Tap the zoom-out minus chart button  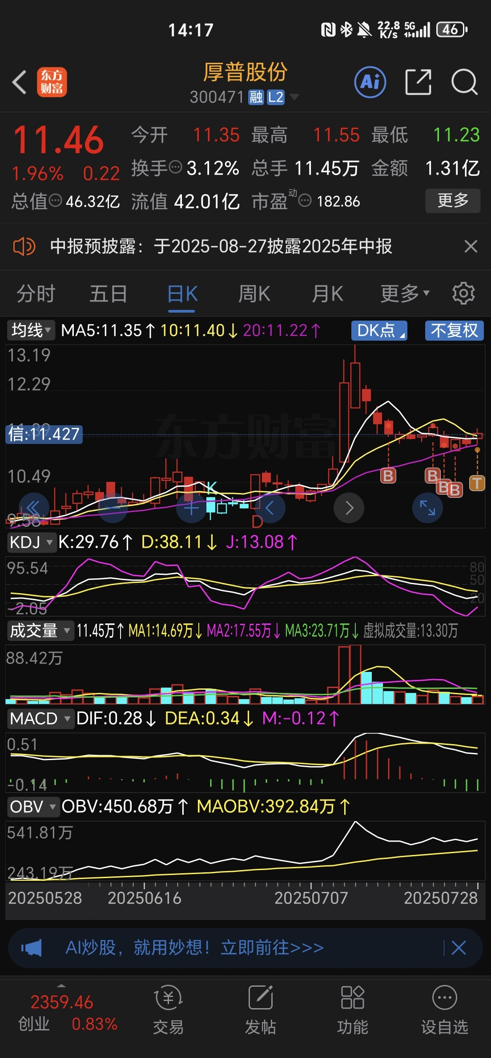pos(113,508)
